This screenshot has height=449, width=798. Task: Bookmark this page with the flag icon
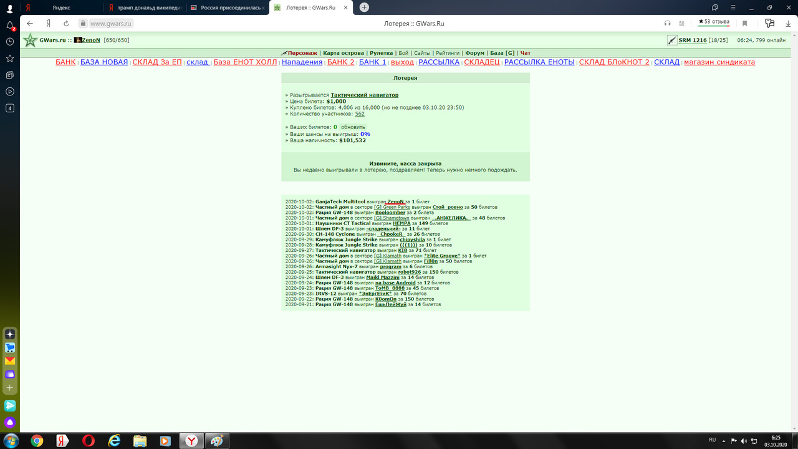pos(744,23)
